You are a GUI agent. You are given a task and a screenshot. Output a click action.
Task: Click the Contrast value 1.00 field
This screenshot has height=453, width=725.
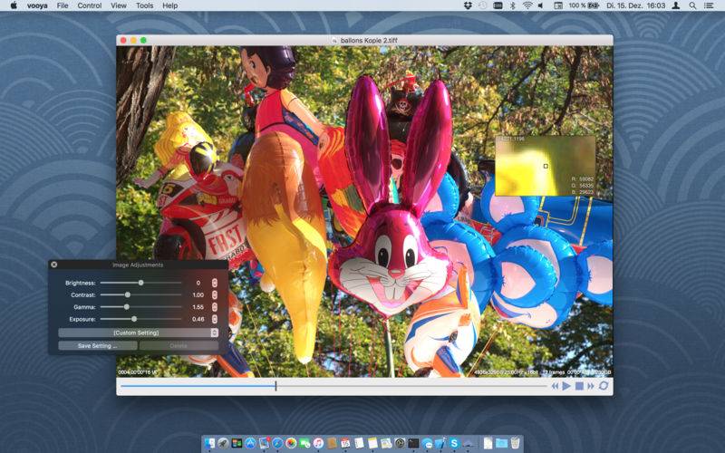click(198, 294)
